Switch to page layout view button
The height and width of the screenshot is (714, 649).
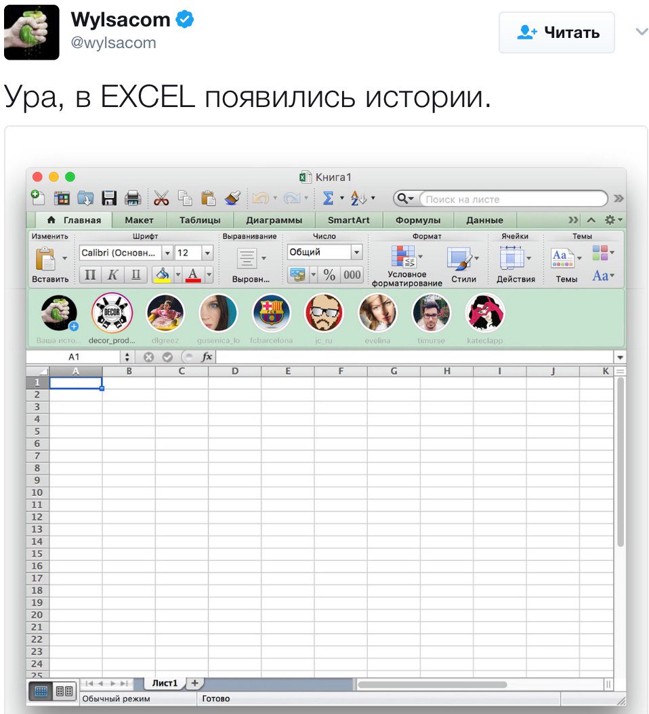click(x=64, y=692)
